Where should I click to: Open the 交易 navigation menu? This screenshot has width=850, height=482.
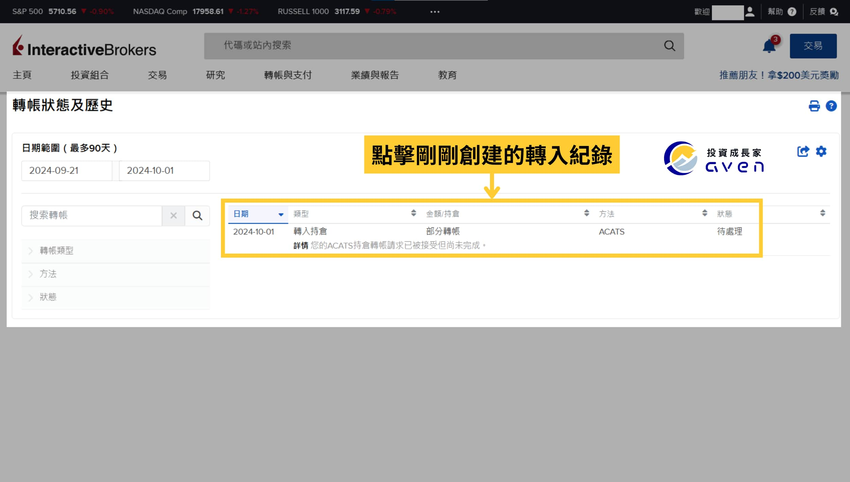coord(157,75)
